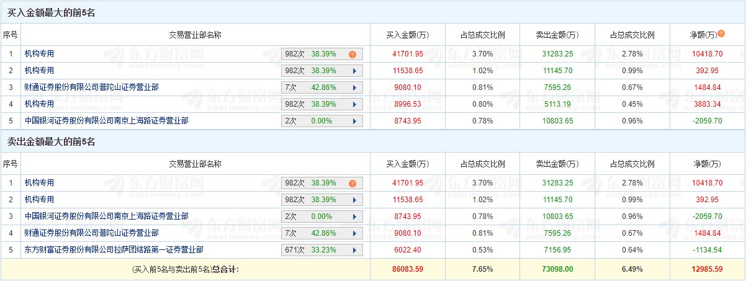Screen dimensions: 746x281
Task: Open 中国银河证券南京上海路 link in sell table
Action: click(106, 216)
